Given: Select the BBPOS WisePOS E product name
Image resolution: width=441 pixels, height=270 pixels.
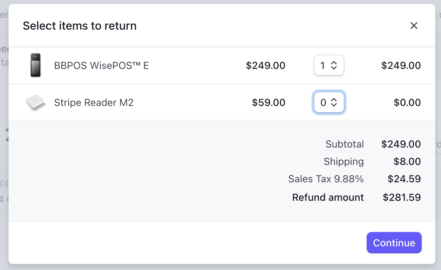Looking at the screenshot, I should pyautogui.click(x=102, y=66).
